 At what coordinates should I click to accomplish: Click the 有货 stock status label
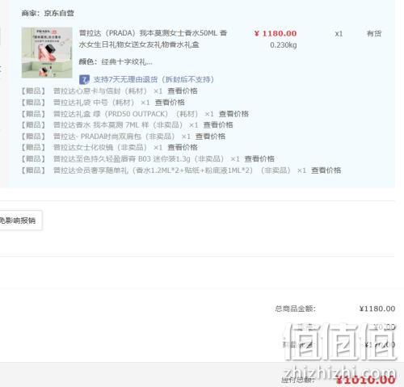(x=374, y=34)
